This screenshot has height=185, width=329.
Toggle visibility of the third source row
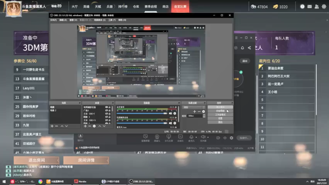click(107, 114)
